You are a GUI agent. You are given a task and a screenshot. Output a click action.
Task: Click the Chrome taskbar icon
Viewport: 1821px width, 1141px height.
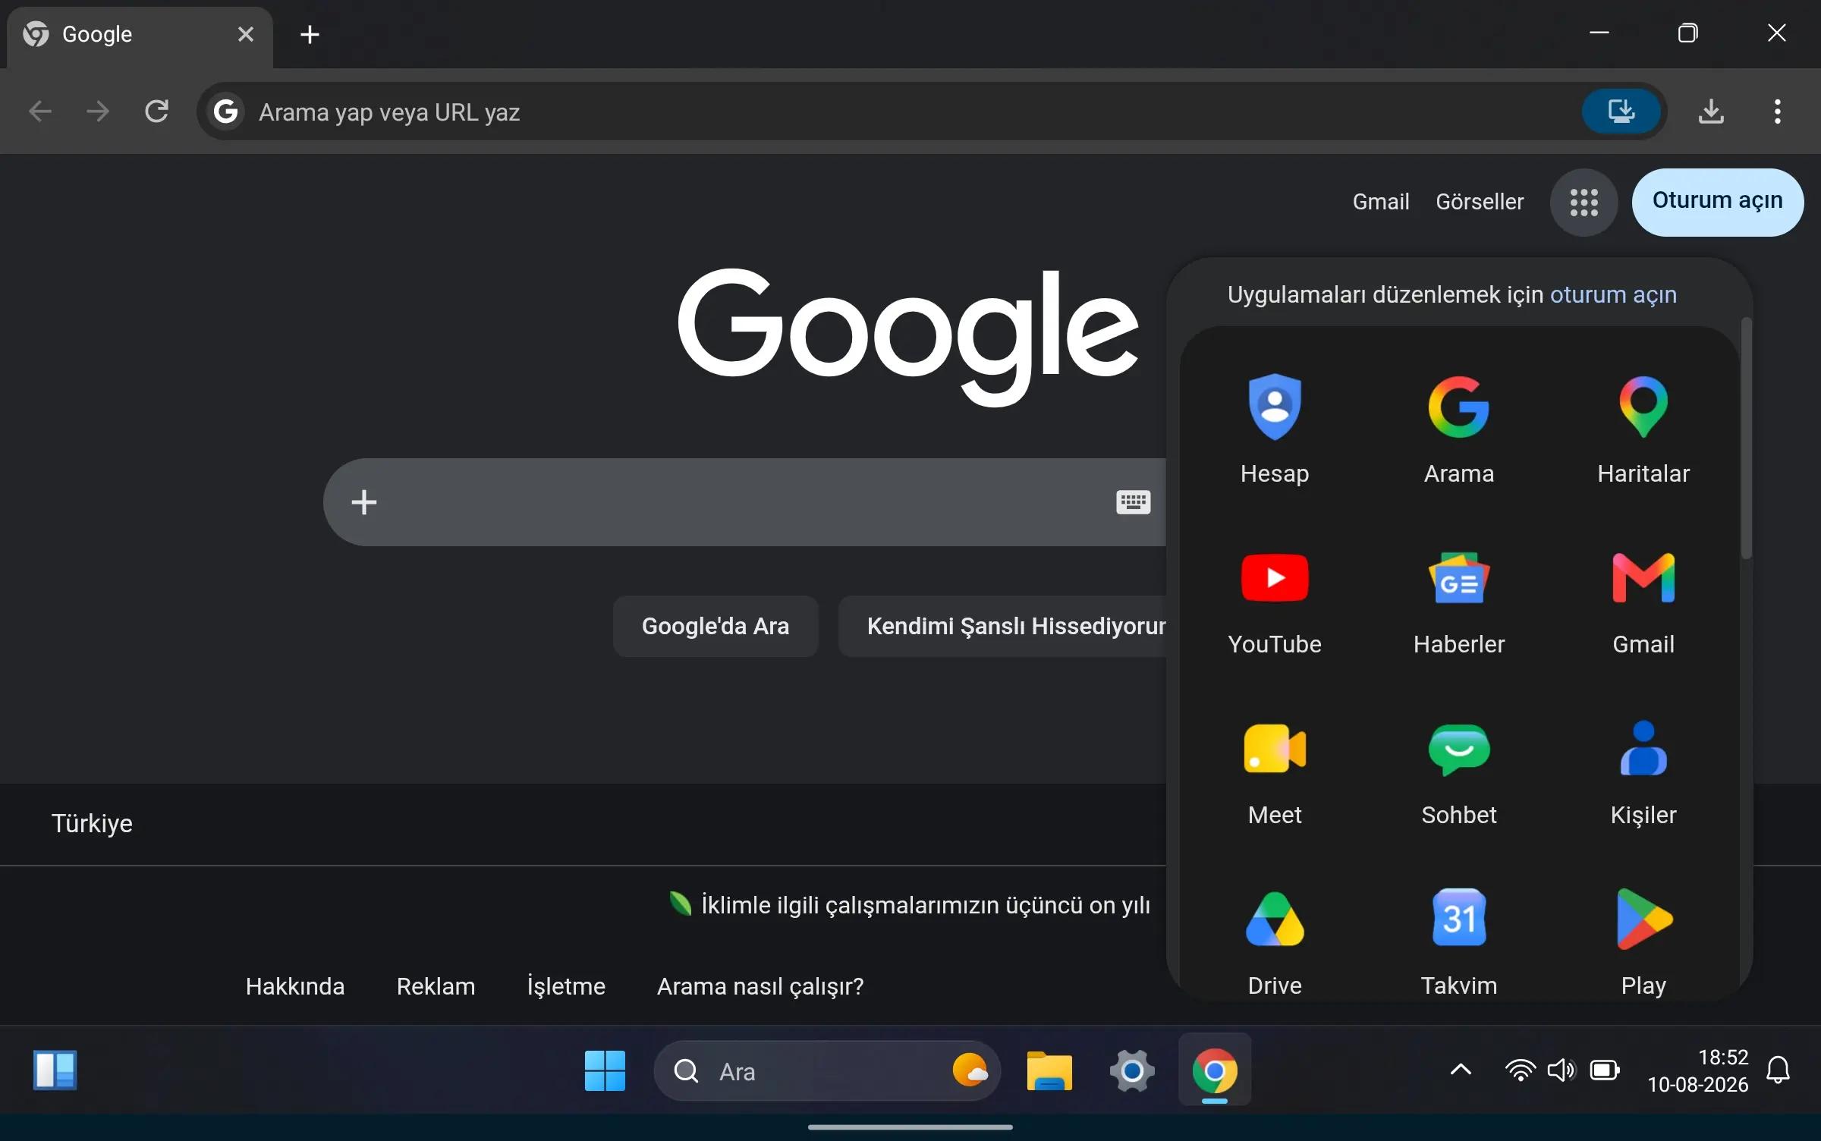pos(1215,1070)
